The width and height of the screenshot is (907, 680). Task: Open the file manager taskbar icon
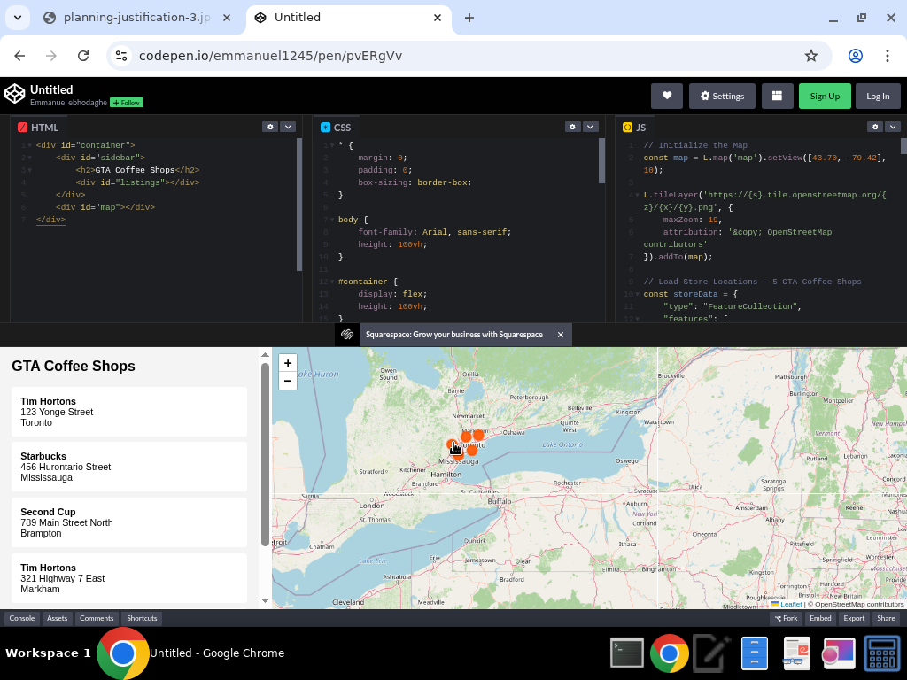point(755,653)
